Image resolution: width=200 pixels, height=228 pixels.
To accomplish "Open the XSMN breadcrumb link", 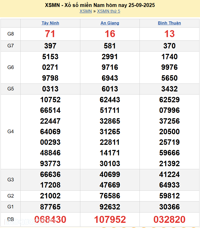I will click(85, 11).
